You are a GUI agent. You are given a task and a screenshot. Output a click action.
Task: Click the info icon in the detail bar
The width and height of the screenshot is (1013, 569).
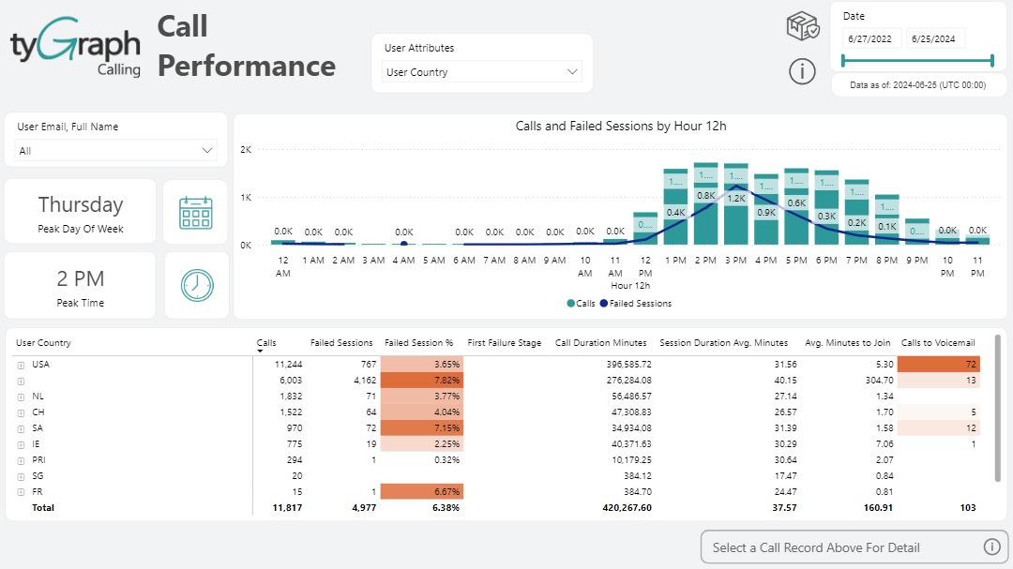pyautogui.click(x=991, y=547)
